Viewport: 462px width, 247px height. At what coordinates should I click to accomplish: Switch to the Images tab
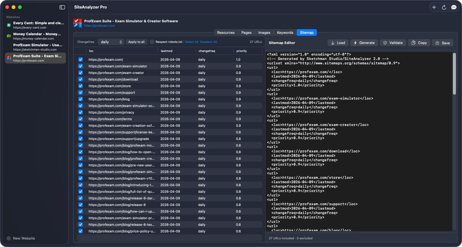click(x=264, y=32)
